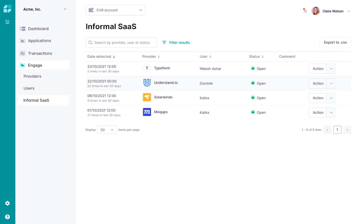This screenshot has height=224, width=359.
Task: Sort by User column arrows
Action: coord(210,57)
